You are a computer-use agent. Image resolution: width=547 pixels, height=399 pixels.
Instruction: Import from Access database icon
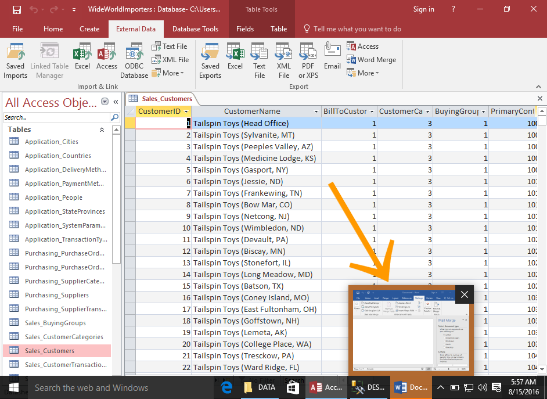(107, 56)
